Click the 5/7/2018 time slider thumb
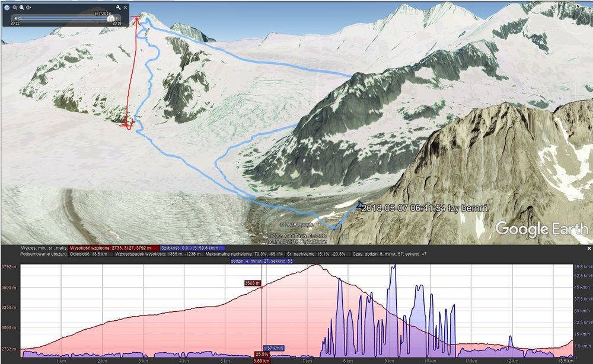The height and width of the screenshot is (364, 593). click(111, 18)
